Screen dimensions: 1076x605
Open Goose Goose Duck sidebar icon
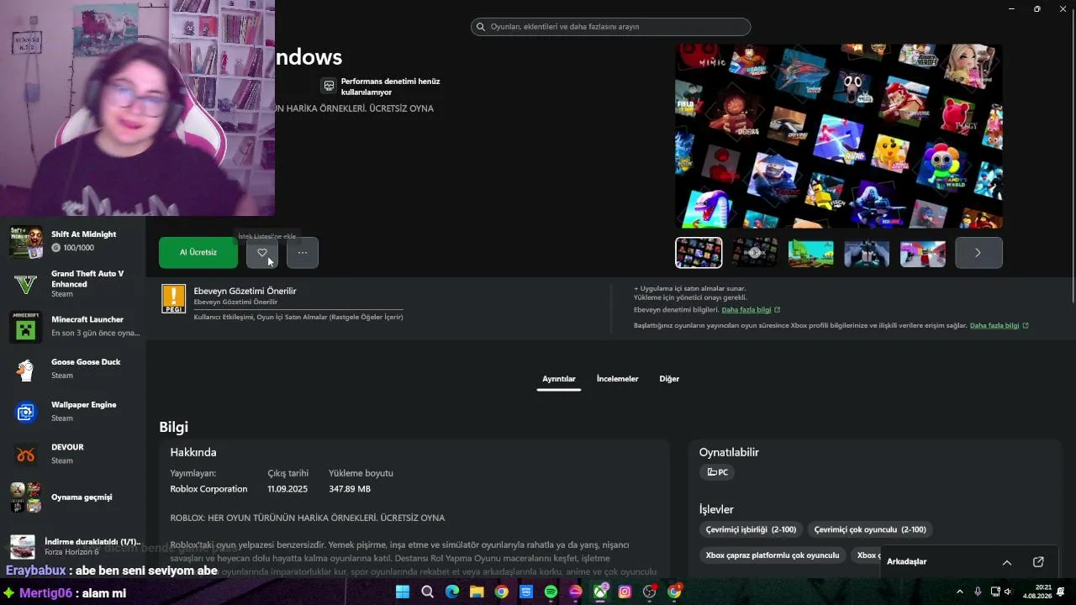click(x=26, y=369)
